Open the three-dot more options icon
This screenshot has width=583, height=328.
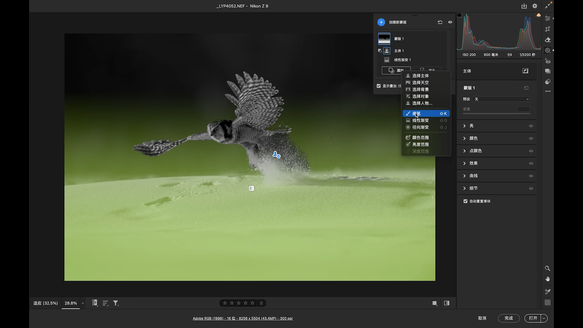tap(547, 91)
